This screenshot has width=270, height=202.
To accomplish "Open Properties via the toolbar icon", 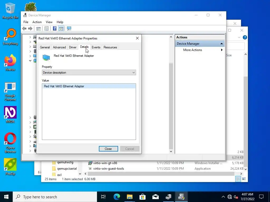I will pyautogui.click(x=46, y=28).
